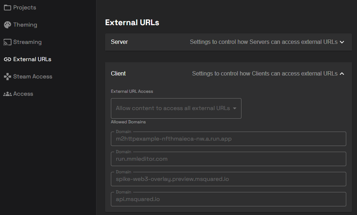The height and width of the screenshot is (215, 357).
Task: Click the Streaming cast icon
Action: (x=7, y=42)
